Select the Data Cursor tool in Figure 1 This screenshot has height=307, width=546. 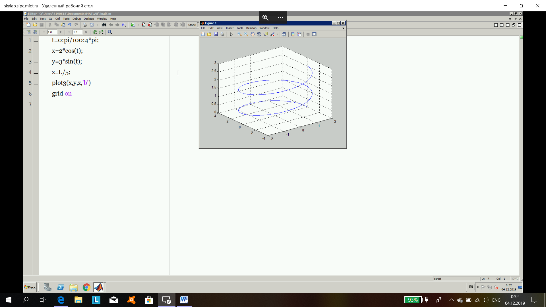[x=266, y=34]
